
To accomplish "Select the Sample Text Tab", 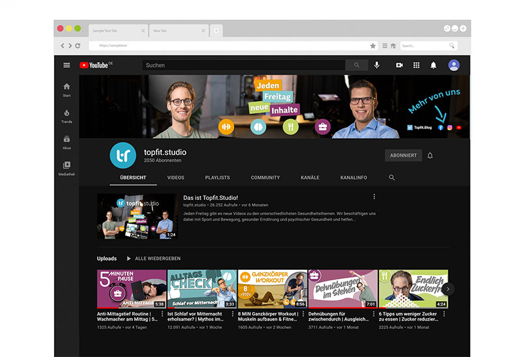I will 119,31.
